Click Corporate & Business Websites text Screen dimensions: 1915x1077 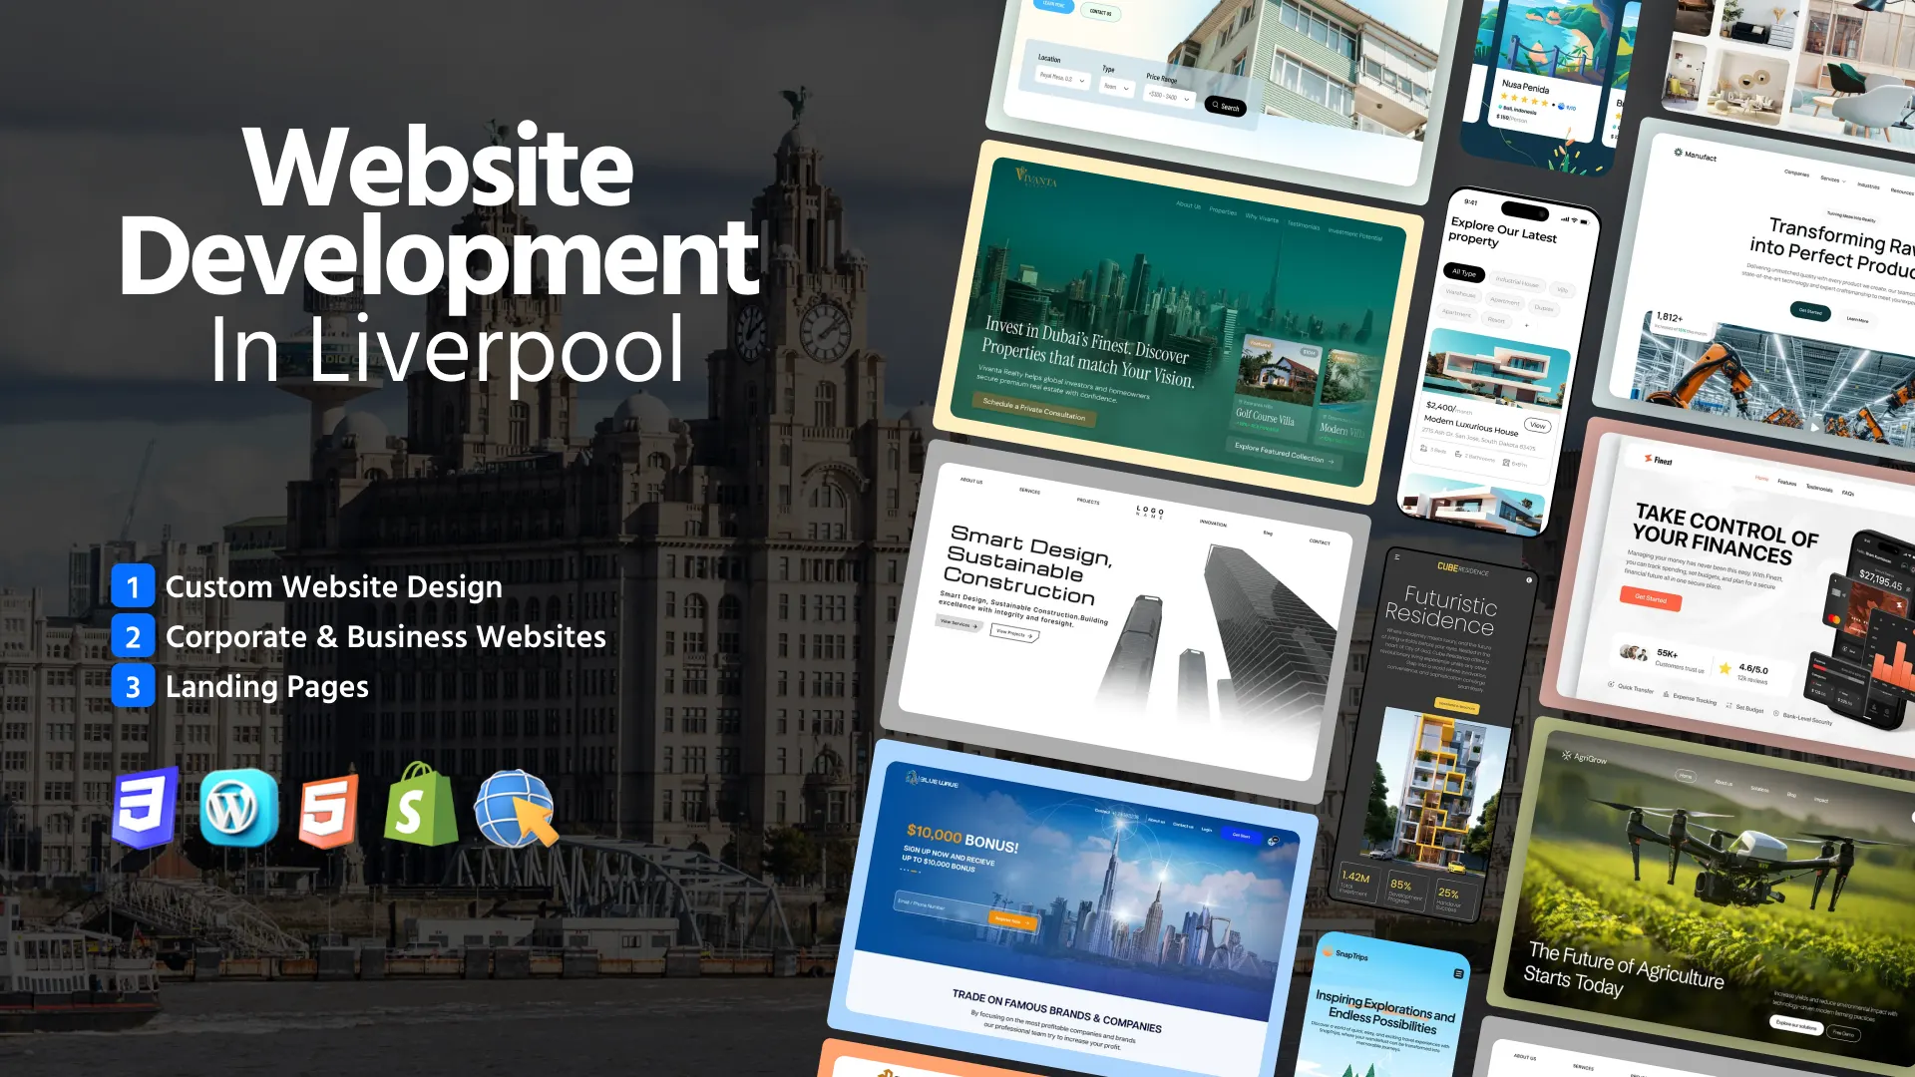coord(385,636)
